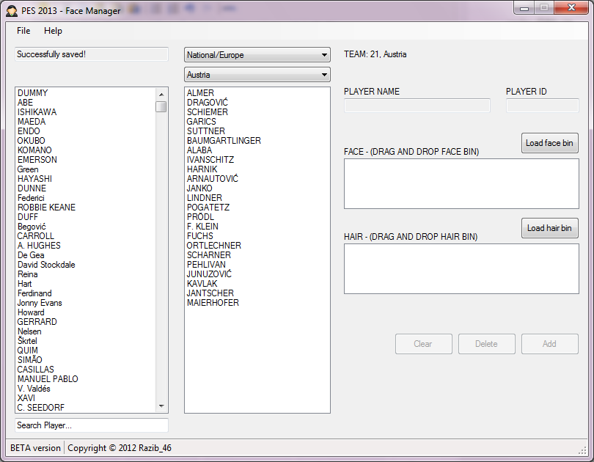Screen dimensions: 594x462
Task: Click the face bin drop area
Action: 461,183
